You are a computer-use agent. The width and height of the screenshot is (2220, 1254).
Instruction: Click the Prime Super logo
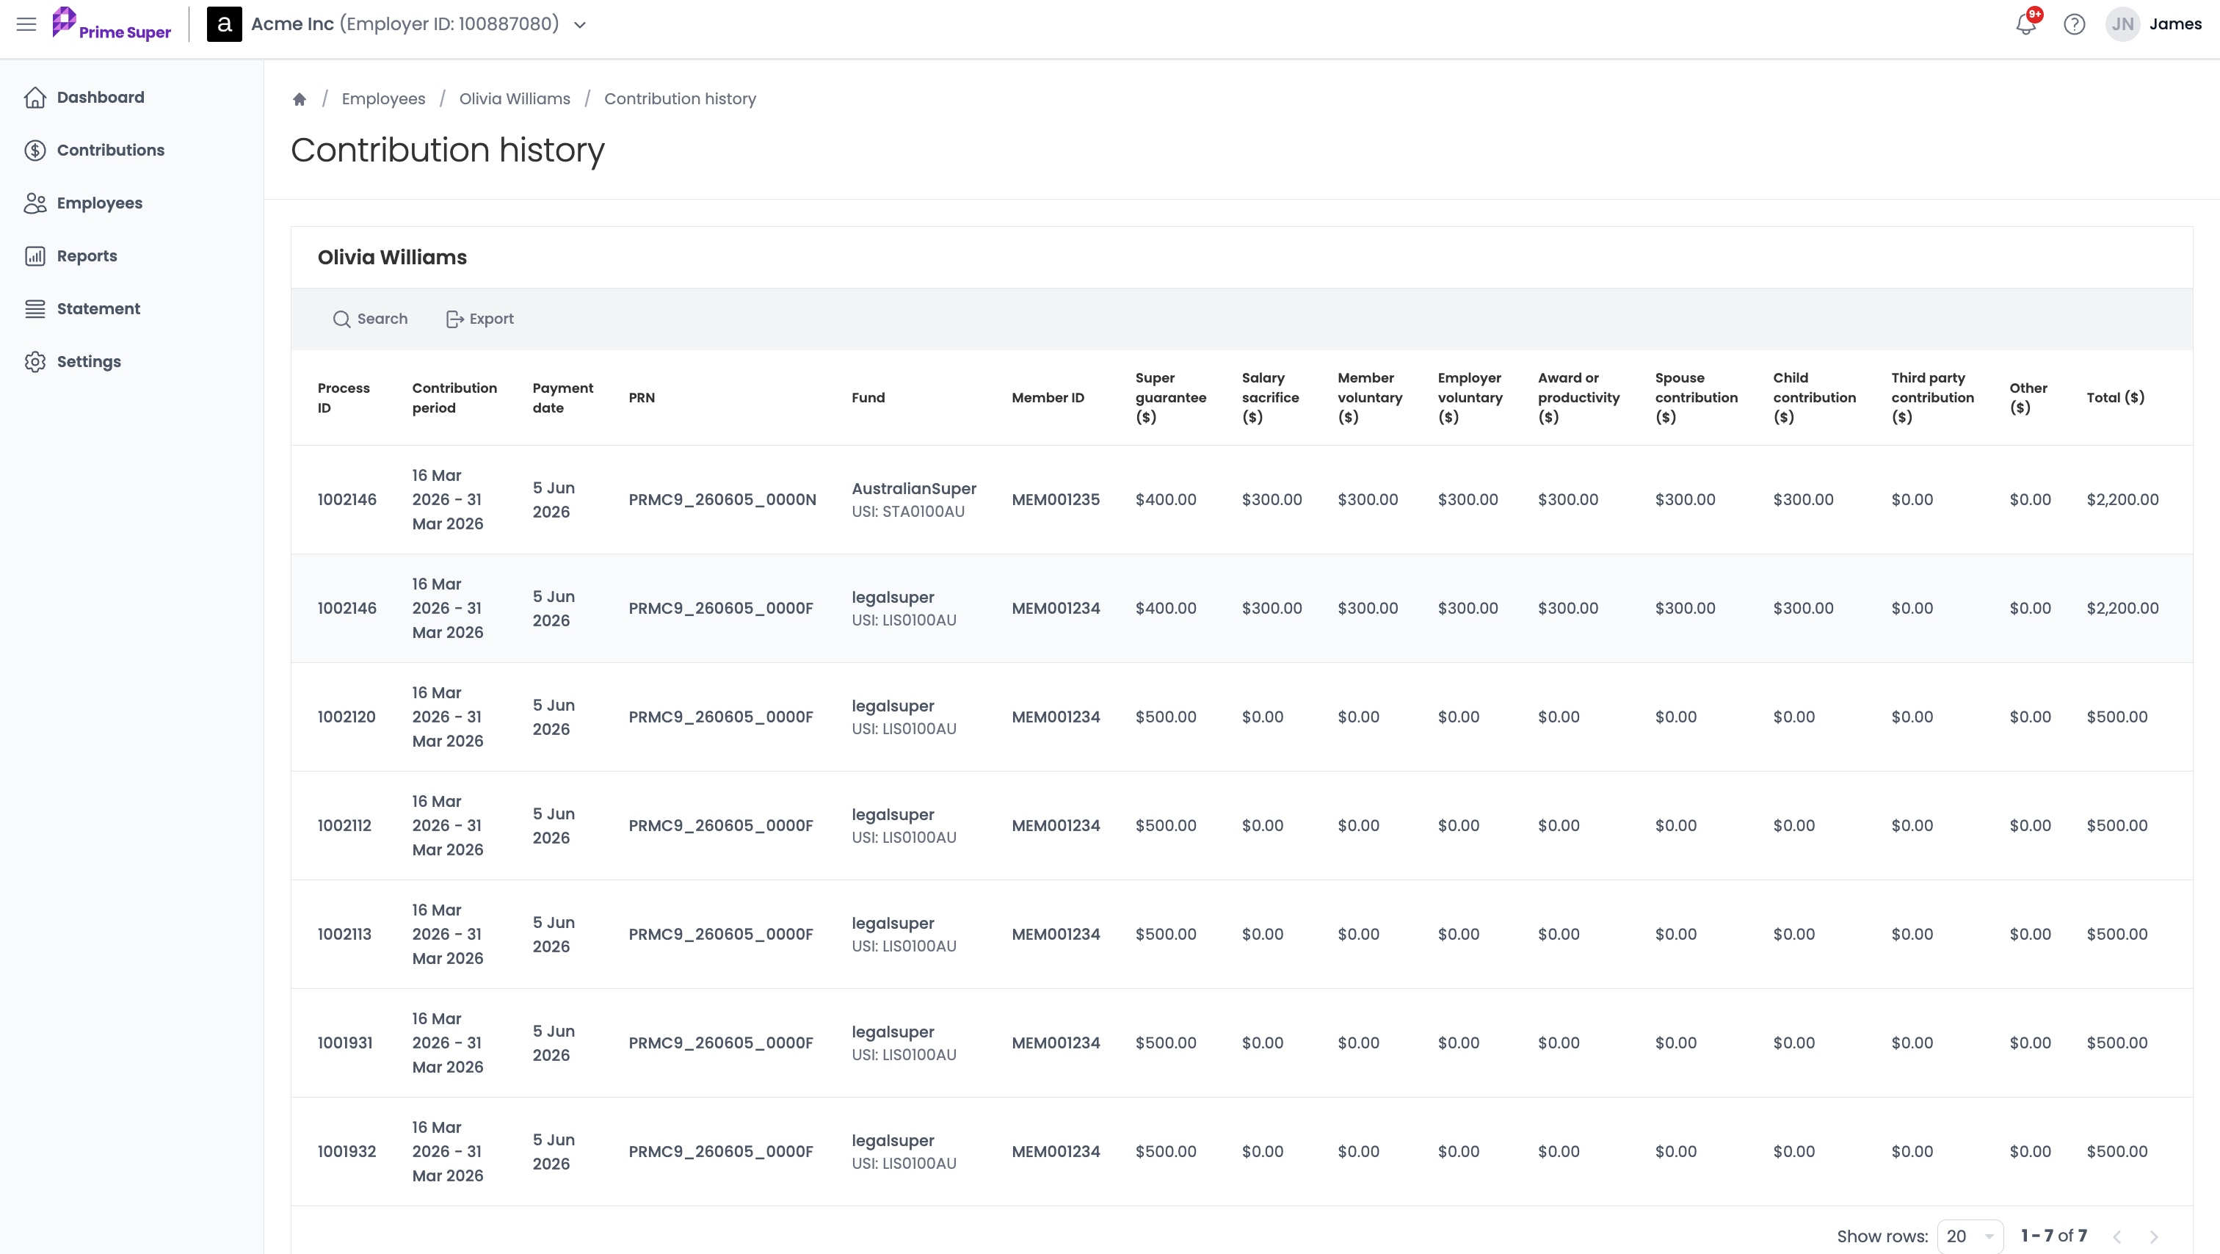(112, 24)
